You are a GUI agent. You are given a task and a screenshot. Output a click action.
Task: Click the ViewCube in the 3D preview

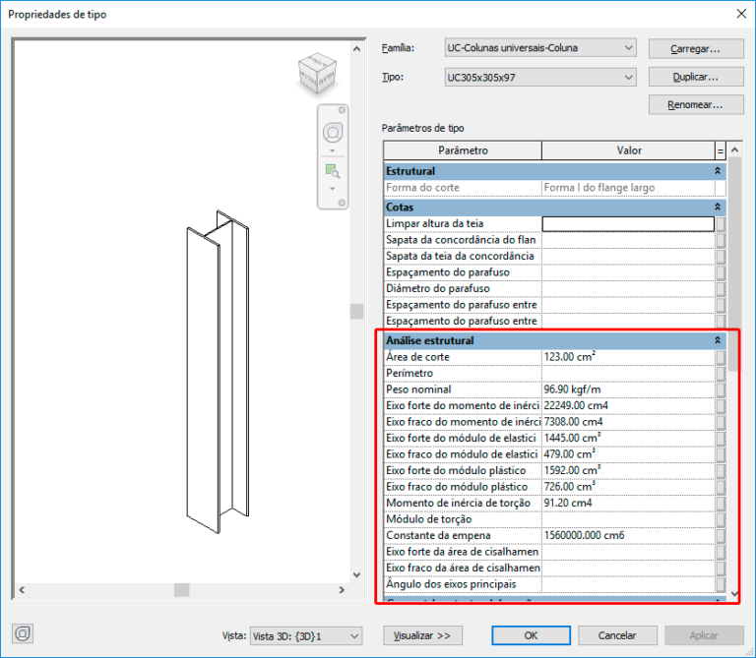pos(317,73)
